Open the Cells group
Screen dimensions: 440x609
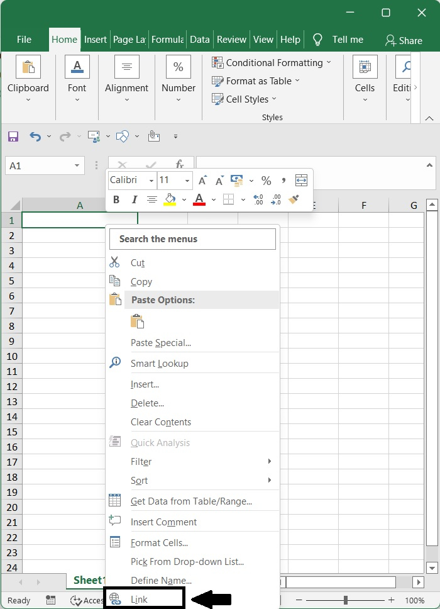click(365, 79)
